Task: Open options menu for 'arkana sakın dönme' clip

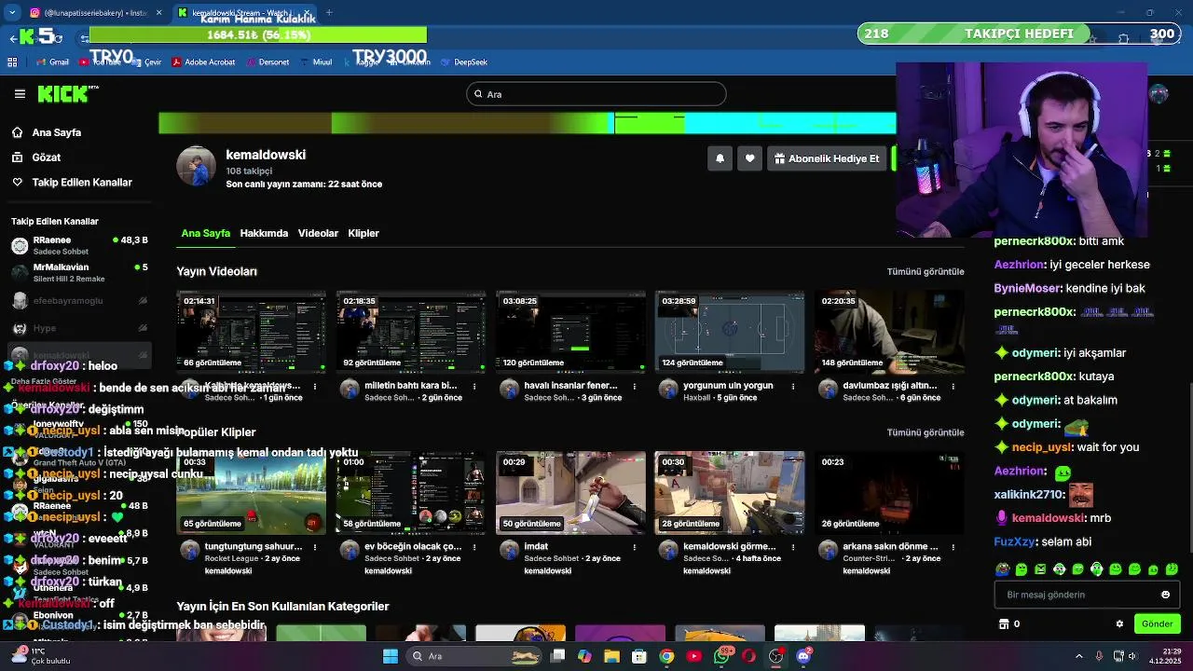Action: [x=953, y=547]
